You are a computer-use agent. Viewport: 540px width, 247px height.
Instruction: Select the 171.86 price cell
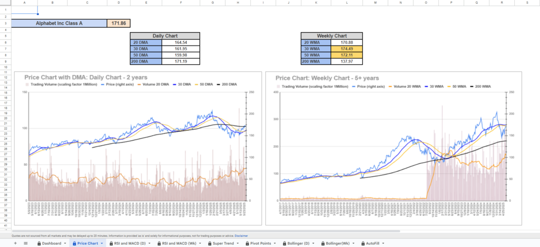coord(118,24)
